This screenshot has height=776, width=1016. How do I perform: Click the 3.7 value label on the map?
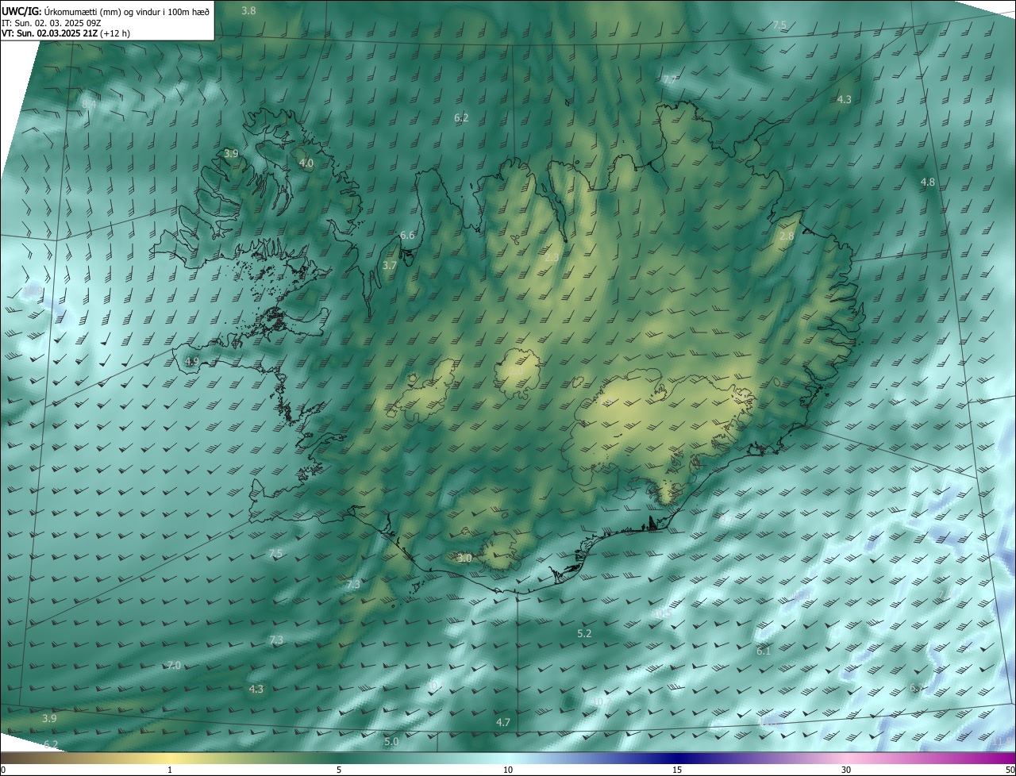click(389, 265)
